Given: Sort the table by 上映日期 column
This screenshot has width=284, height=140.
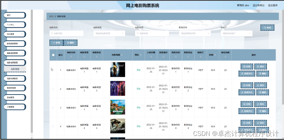Looking at the screenshot, I should point(151,55).
